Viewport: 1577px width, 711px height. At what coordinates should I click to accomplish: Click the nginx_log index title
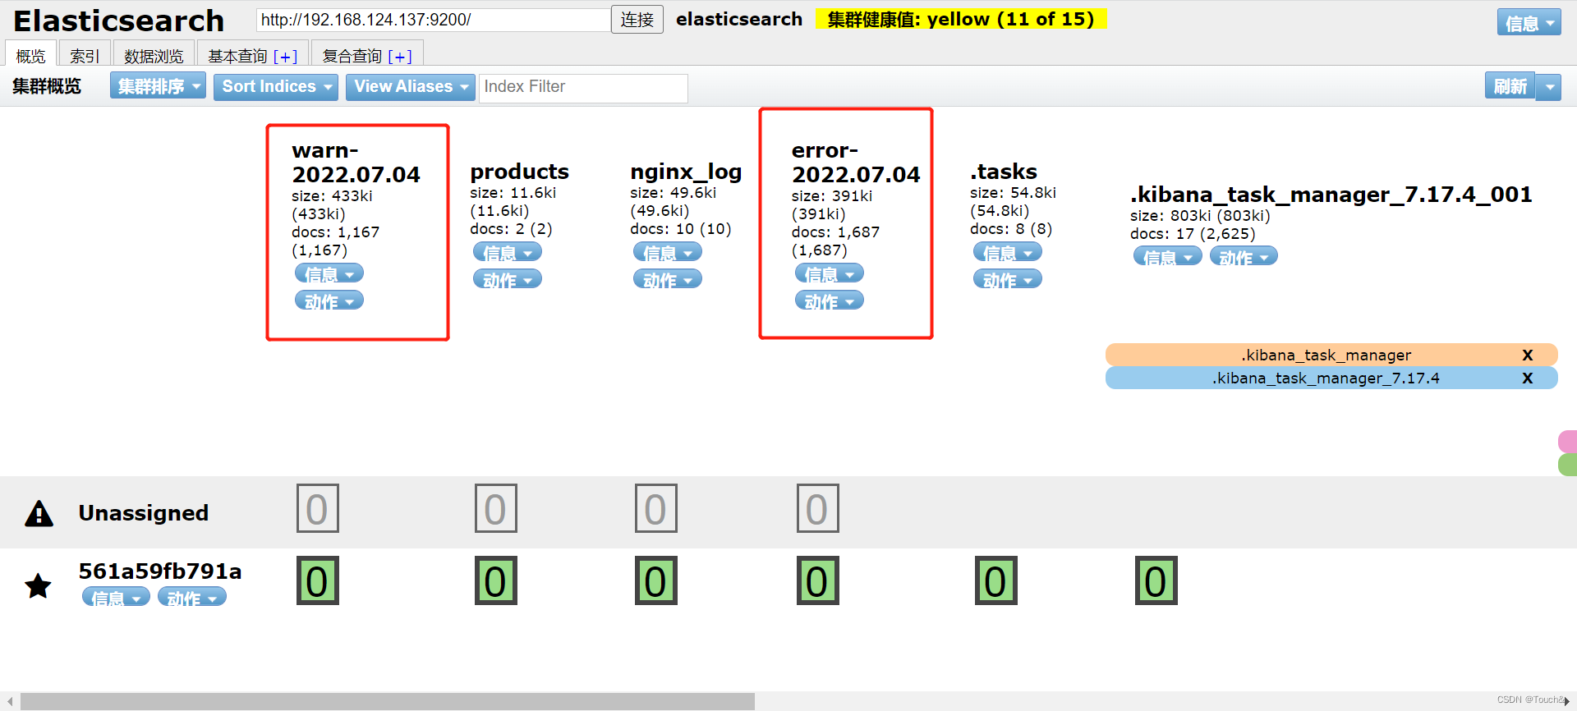(686, 171)
